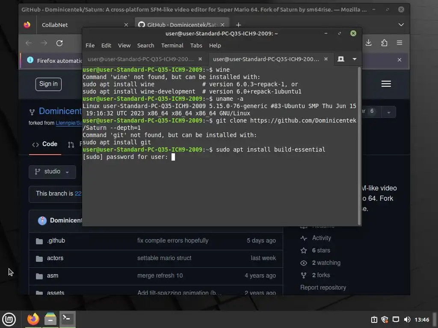This screenshot has width=438, height=328.
Task: Open a new Firefox tab
Action: tap(238, 25)
